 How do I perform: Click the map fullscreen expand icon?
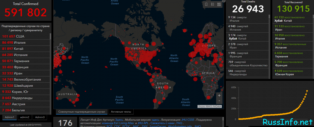click(x=224, y=1)
